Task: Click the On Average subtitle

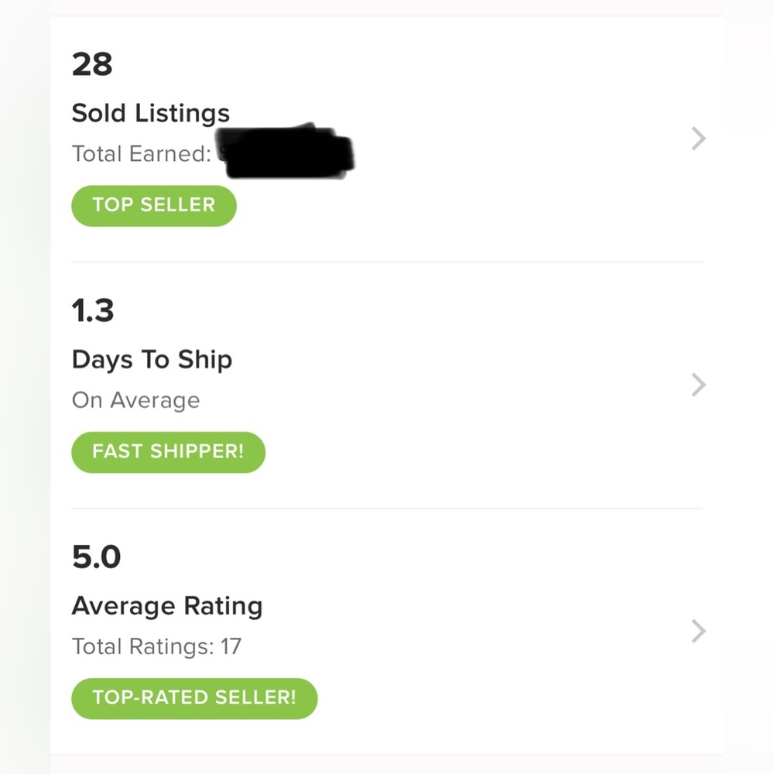Action: [135, 400]
